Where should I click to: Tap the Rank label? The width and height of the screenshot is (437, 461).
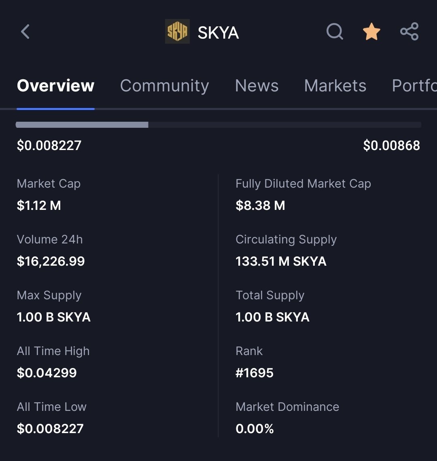pos(249,351)
